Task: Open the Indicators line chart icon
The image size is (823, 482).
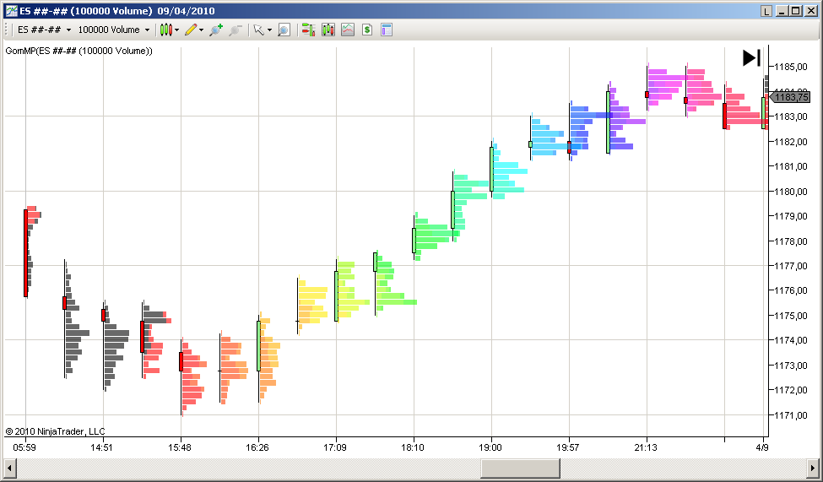Action: point(348,30)
